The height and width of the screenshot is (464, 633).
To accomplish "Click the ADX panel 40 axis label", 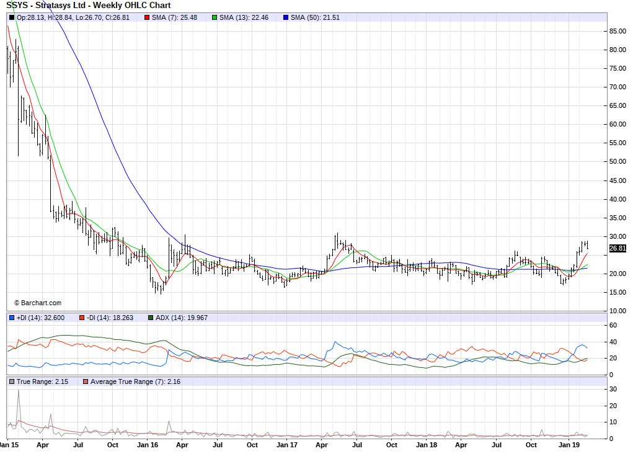I will [613, 342].
